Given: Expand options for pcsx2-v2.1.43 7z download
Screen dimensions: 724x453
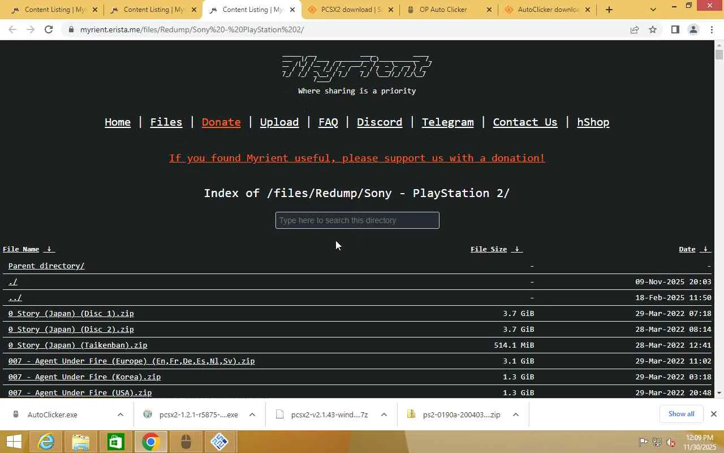Looking at the screenshot, I should pyautogui.click(x=383, y=414).
